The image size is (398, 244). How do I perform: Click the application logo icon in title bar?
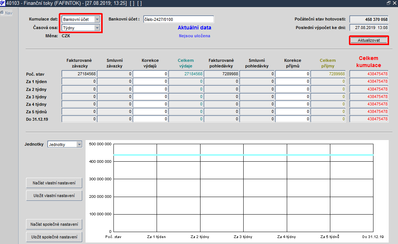(x=3, y=3)
